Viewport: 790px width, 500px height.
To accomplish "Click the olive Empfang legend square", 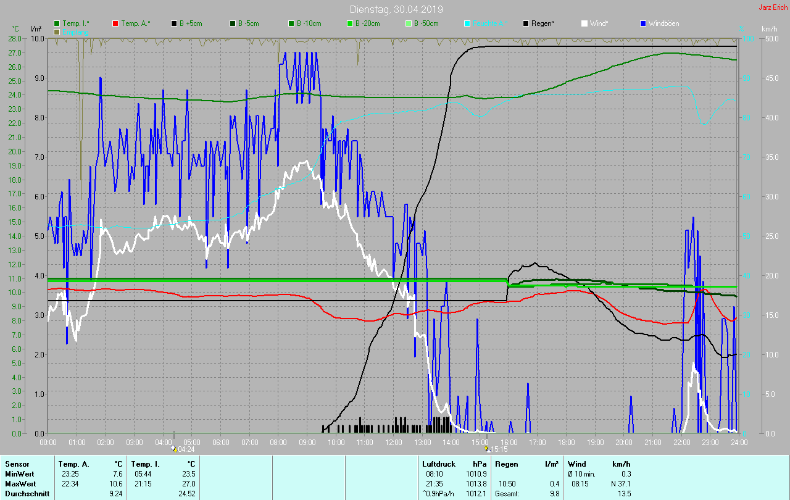I will 57,31.
